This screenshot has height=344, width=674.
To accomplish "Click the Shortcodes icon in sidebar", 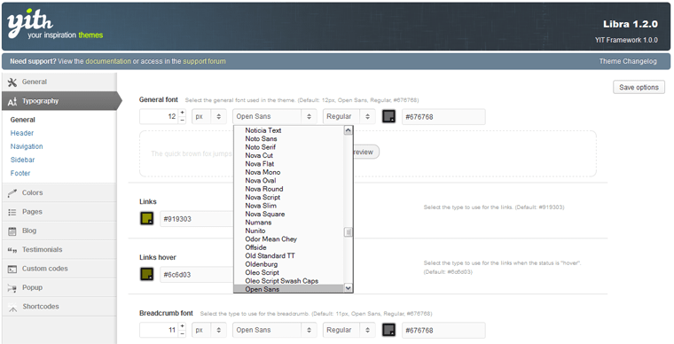I will click(12, 307).
